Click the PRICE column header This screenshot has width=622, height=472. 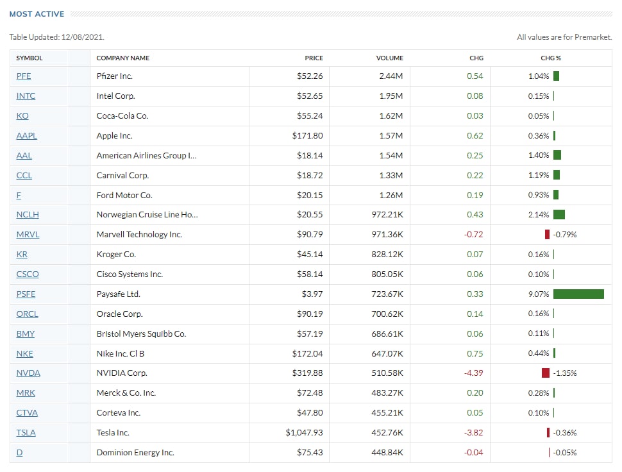tap(314, 58)
